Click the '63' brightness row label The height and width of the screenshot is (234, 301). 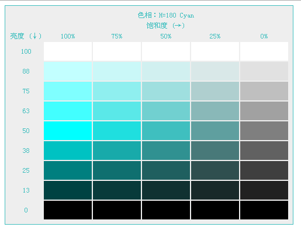(26, 111)
